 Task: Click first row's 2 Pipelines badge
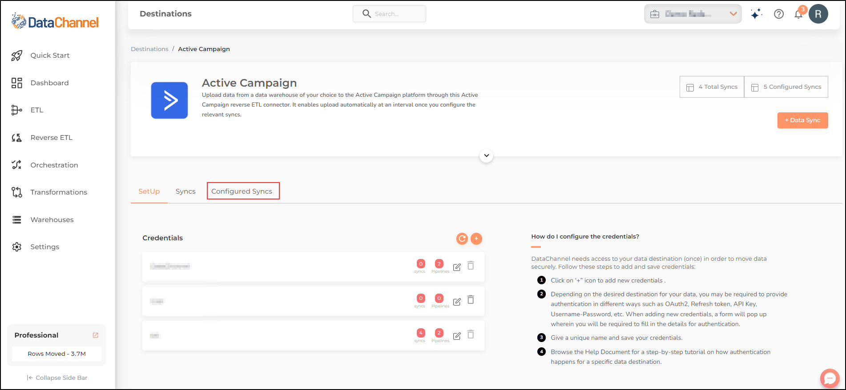click(x=439, y=264)
